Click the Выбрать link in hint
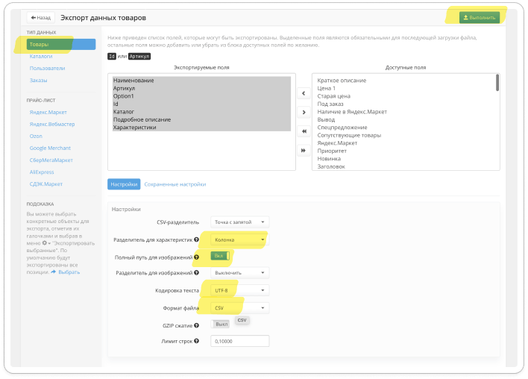The height and width of the screenshot is (379, 528). tap(69, 272)
